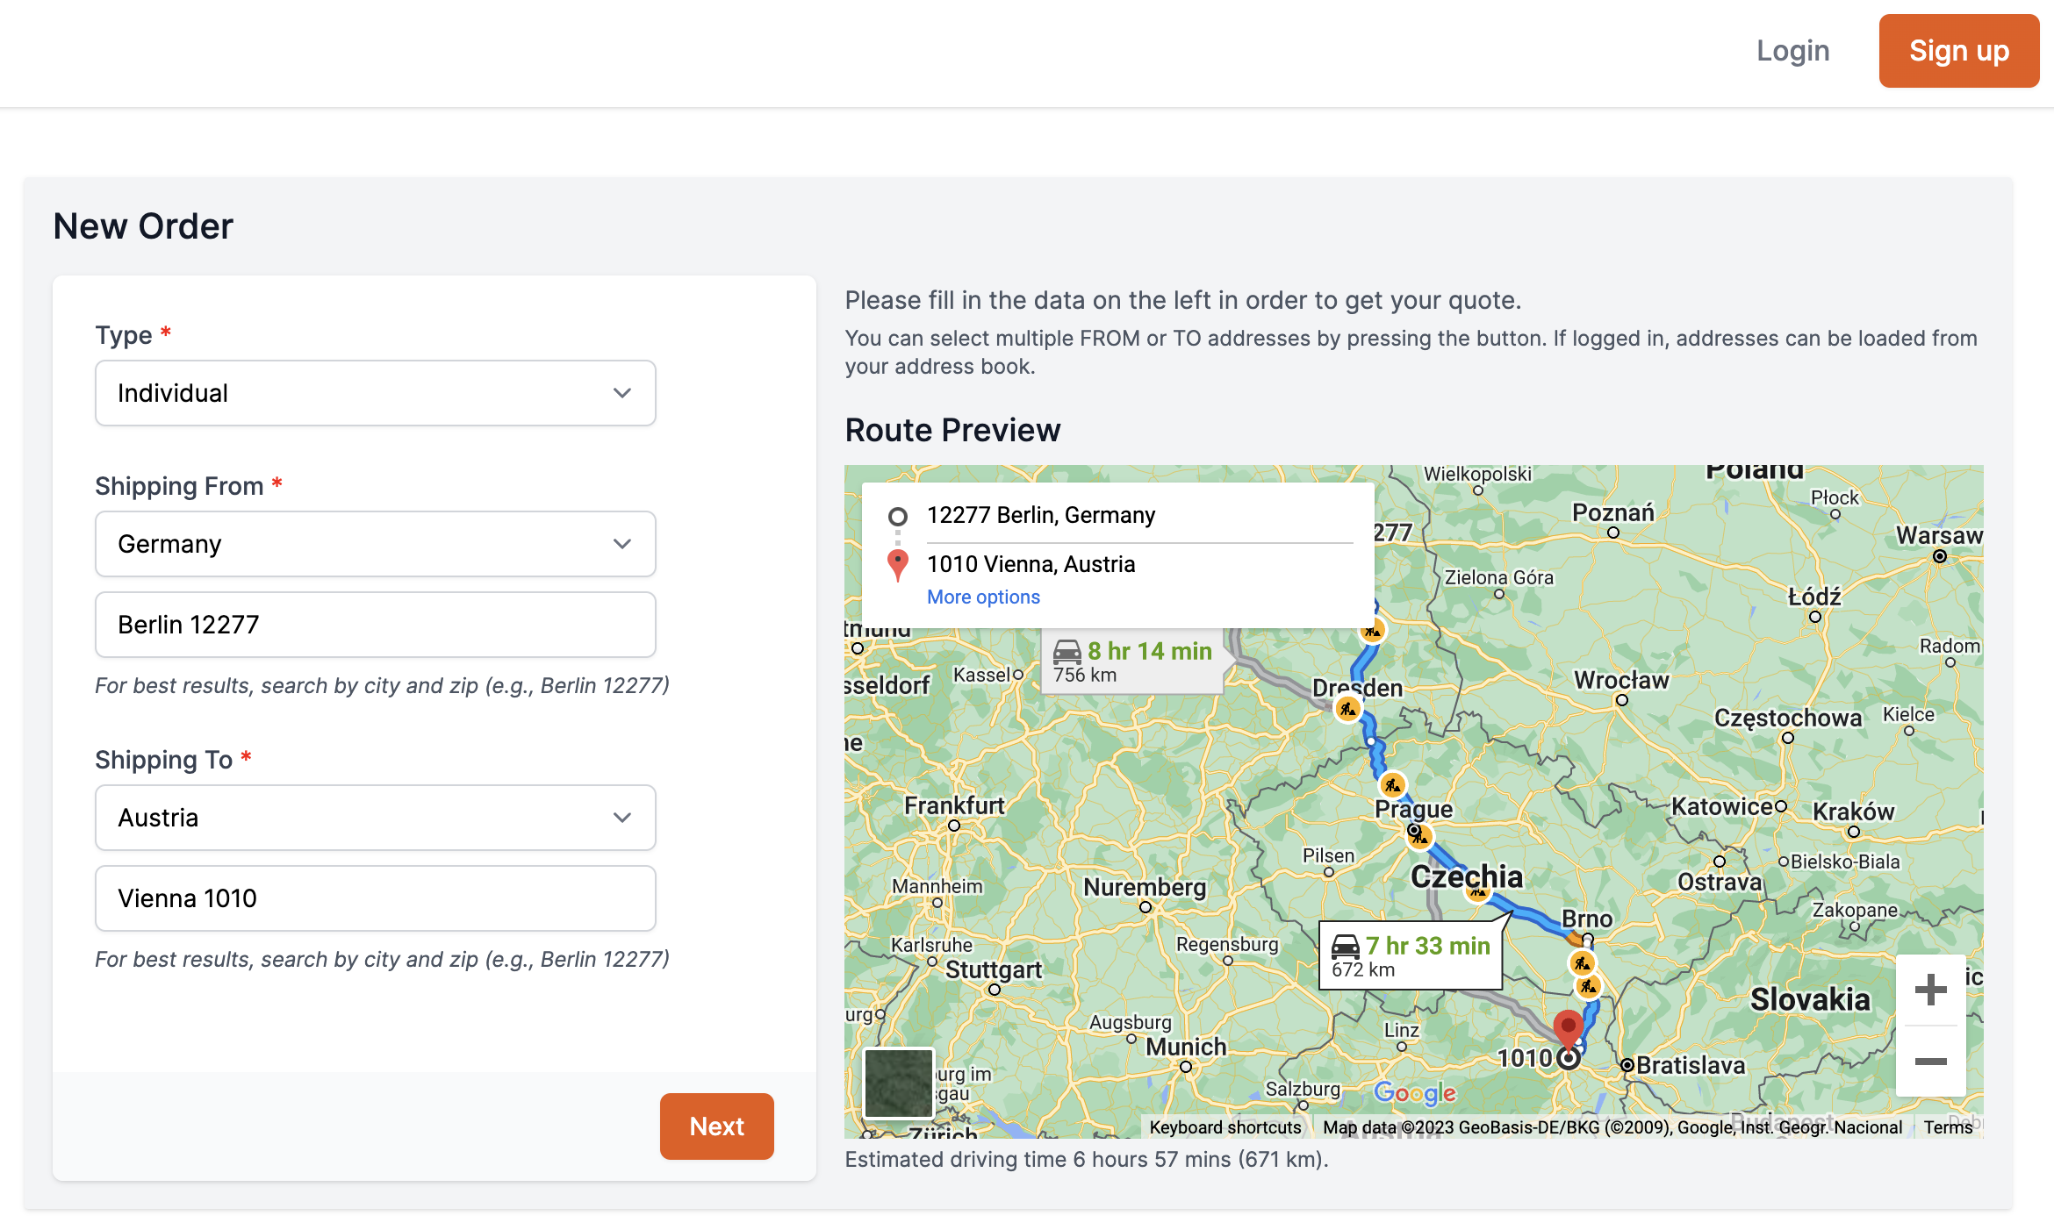Click roadwork warning icon above Prague
2054x1230 pixels.
(x=1392, y=784)
